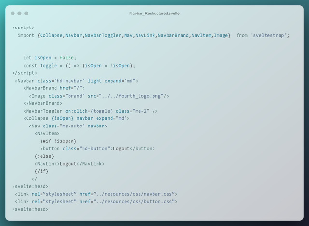This screenshot has height=226, width=309.
Task: Click the <NavbarBrand href="/"> line
Action: (54, 88)
